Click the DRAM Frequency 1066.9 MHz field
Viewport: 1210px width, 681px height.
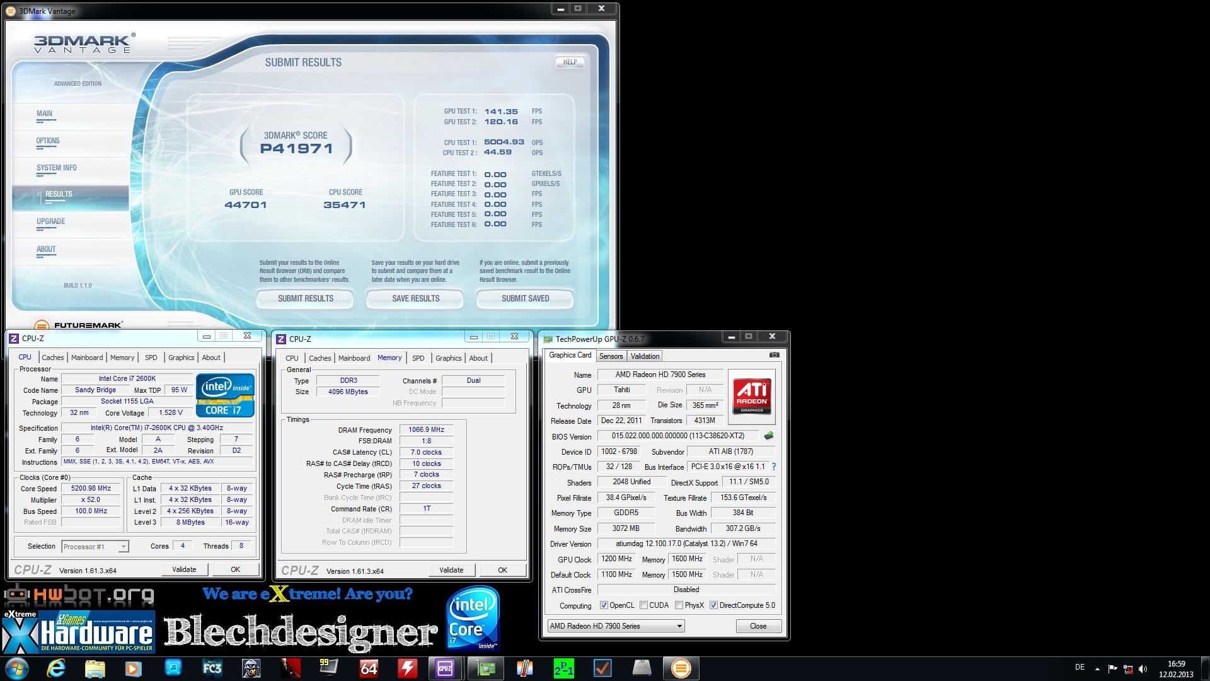coord(426,430)
